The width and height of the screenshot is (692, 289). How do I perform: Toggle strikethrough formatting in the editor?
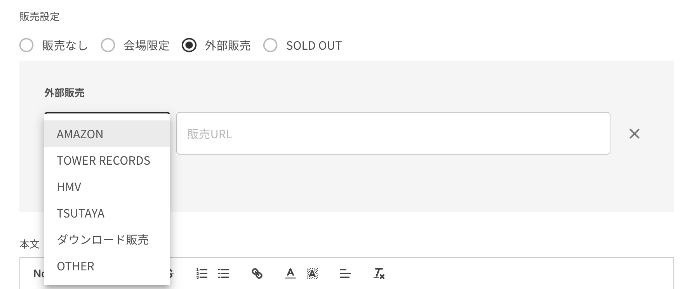click(x=172, y=273)
